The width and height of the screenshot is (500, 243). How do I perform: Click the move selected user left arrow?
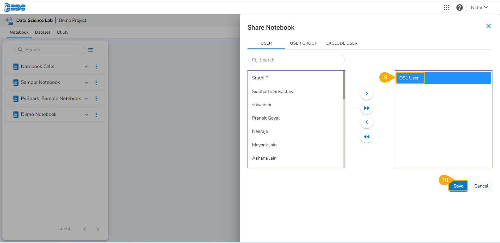[366, 122]
